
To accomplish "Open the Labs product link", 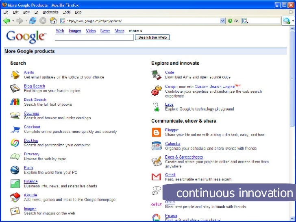I will (x=169, y=104).
